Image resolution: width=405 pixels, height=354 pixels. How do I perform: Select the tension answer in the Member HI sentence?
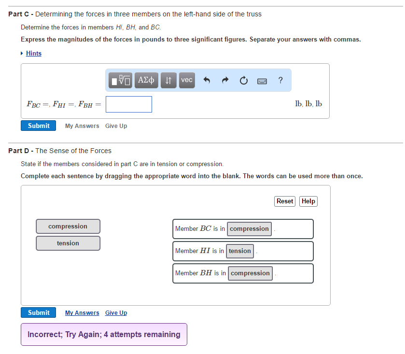(x=240, y=251)
